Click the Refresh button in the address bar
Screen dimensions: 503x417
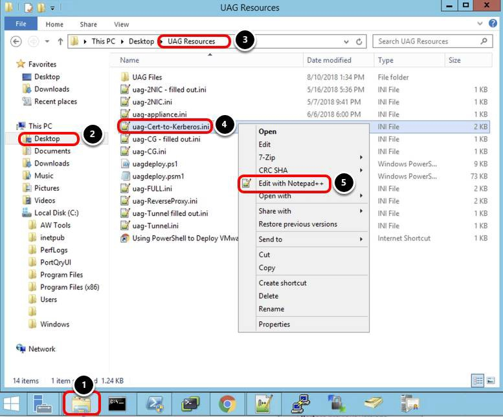360,41
